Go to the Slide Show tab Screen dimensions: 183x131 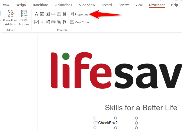[87, 5]
